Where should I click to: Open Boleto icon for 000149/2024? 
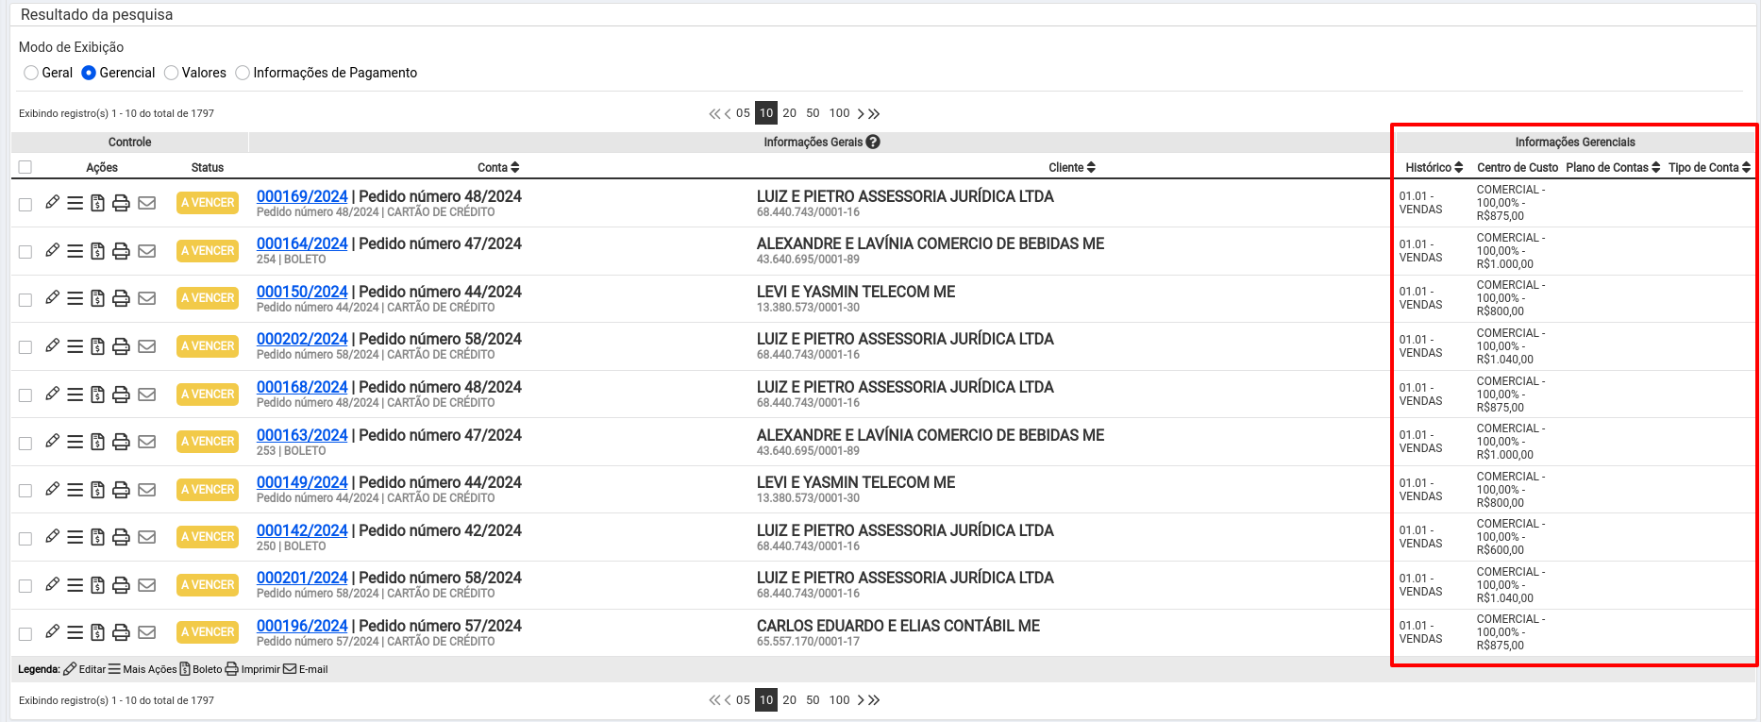click(97, 490)
